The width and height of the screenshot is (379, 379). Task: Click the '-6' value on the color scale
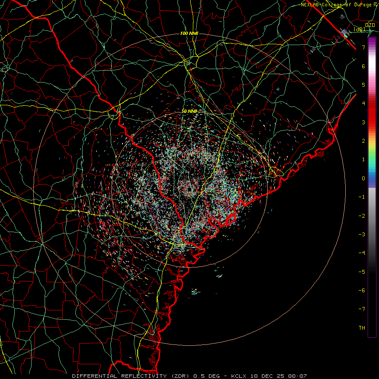click(362, 291)
